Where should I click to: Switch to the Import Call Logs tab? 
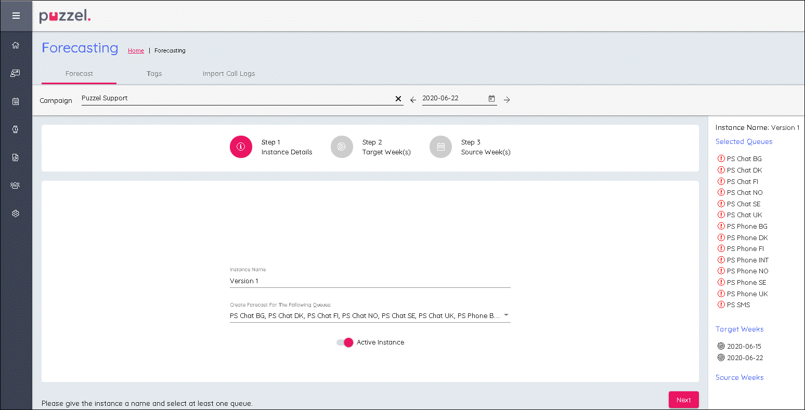click(x=229, y=74)
